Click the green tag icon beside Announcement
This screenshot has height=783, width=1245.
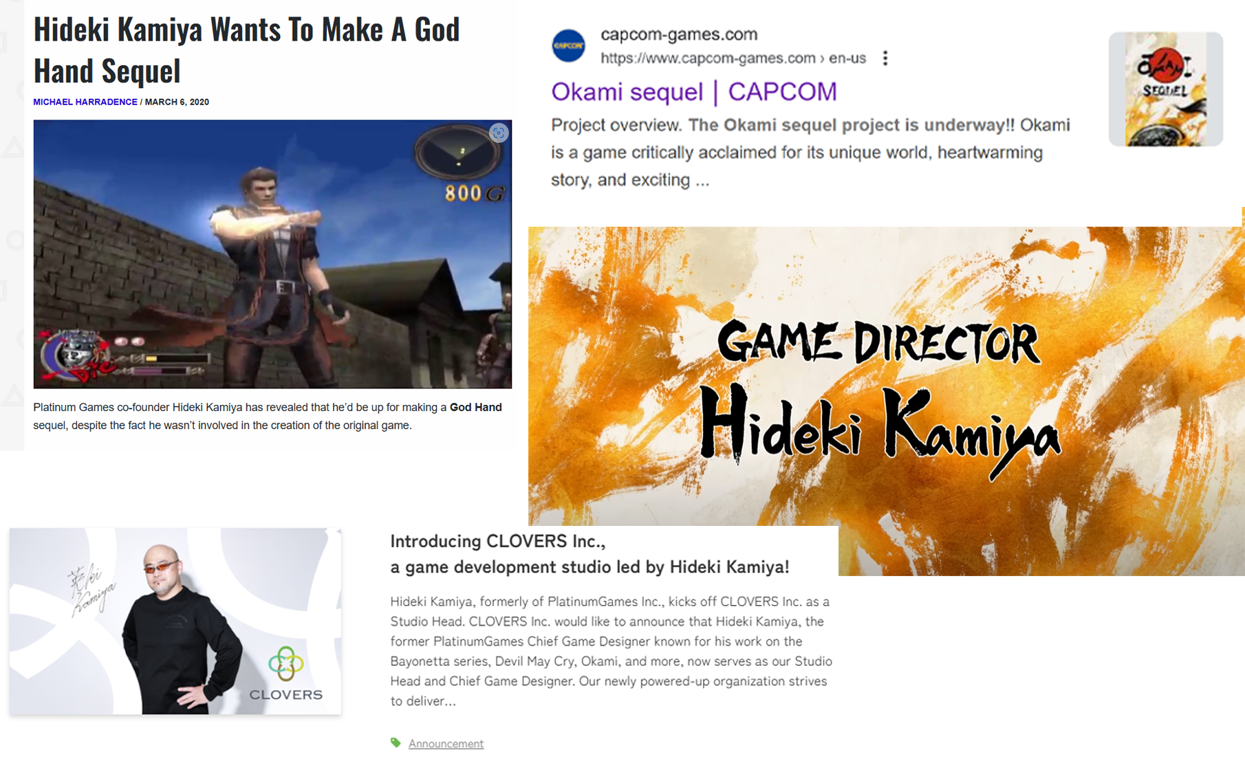click(x=396, y=742)
